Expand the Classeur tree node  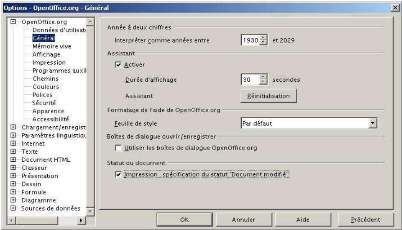[13, 168]
